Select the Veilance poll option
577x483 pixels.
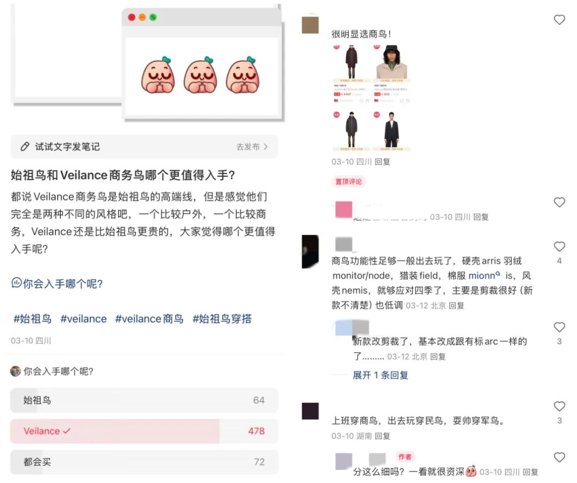pyautogui.click(x=144, y=431)
